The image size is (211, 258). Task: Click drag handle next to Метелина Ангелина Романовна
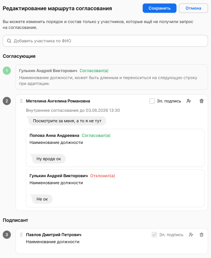21,101
